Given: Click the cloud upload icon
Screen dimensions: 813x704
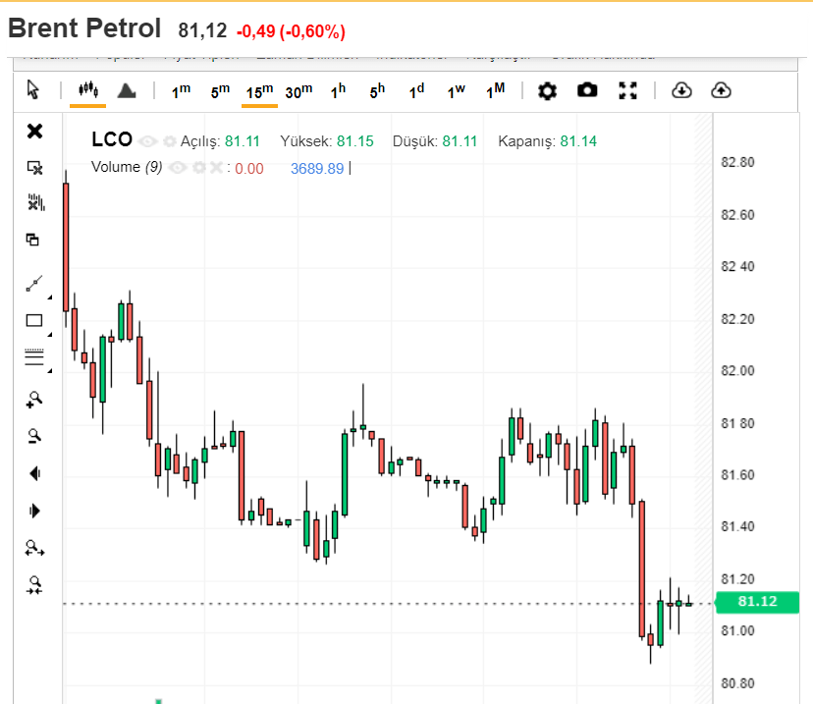Looking at the screenshot, I should [x=721, y=90].
